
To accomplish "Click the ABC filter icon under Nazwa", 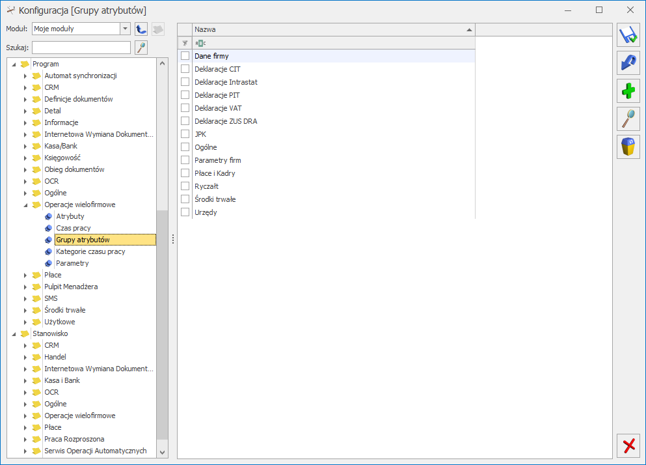I will 200,43.
